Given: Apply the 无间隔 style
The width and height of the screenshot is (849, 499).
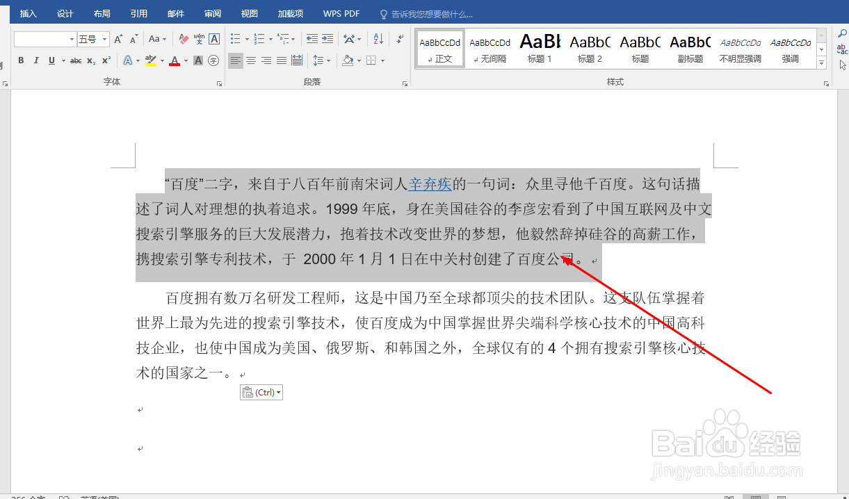Looking at the screenshot, I should coord(490,49).
